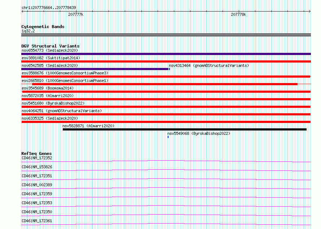The height and width of the screenshot is (229, 321).
Task: Open transcript CD46|NM_172351 label
Action: click(x=37, y=176)
